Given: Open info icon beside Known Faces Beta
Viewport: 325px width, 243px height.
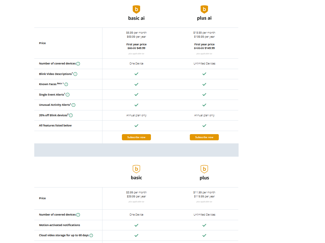Looking at the screenshot, I should pyautogui.click(x=66, y=84).
